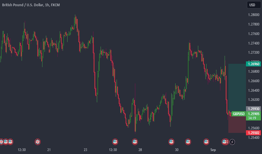Click the 1.25905 current price countdown label
The image size is (262, 154).
point(253,116)
